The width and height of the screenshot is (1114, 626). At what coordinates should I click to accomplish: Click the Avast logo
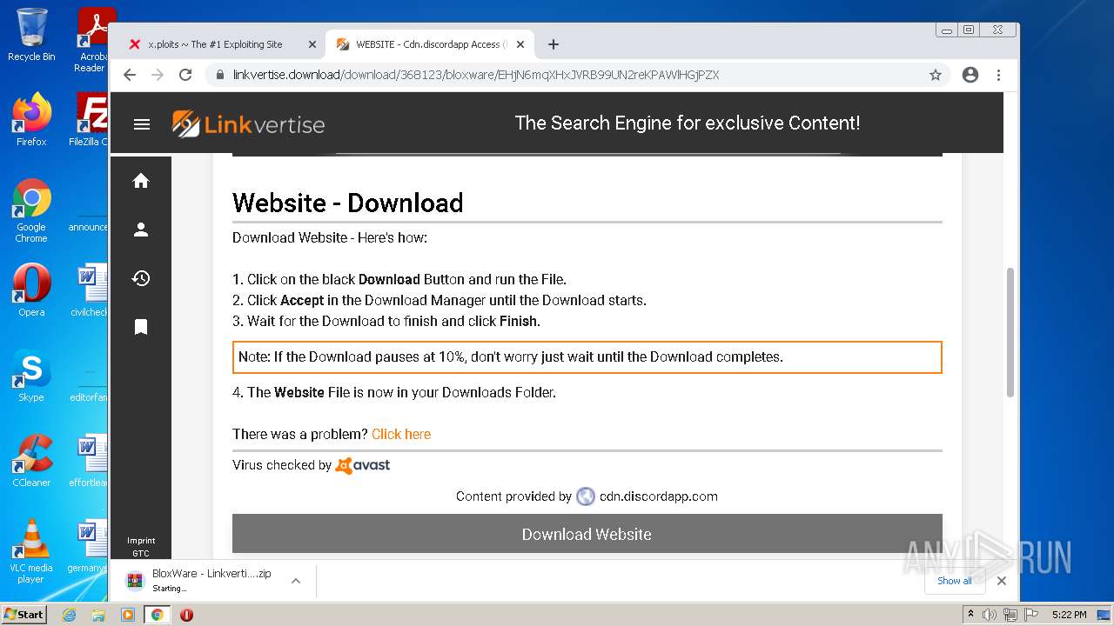coord(363,465)
